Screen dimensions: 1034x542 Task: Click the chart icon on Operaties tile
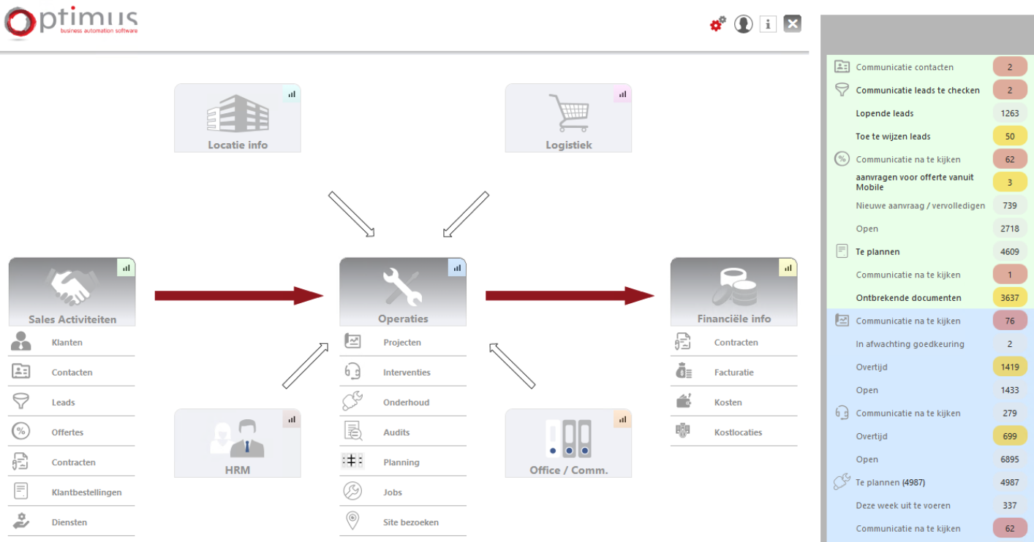click(x=457, y=267)
